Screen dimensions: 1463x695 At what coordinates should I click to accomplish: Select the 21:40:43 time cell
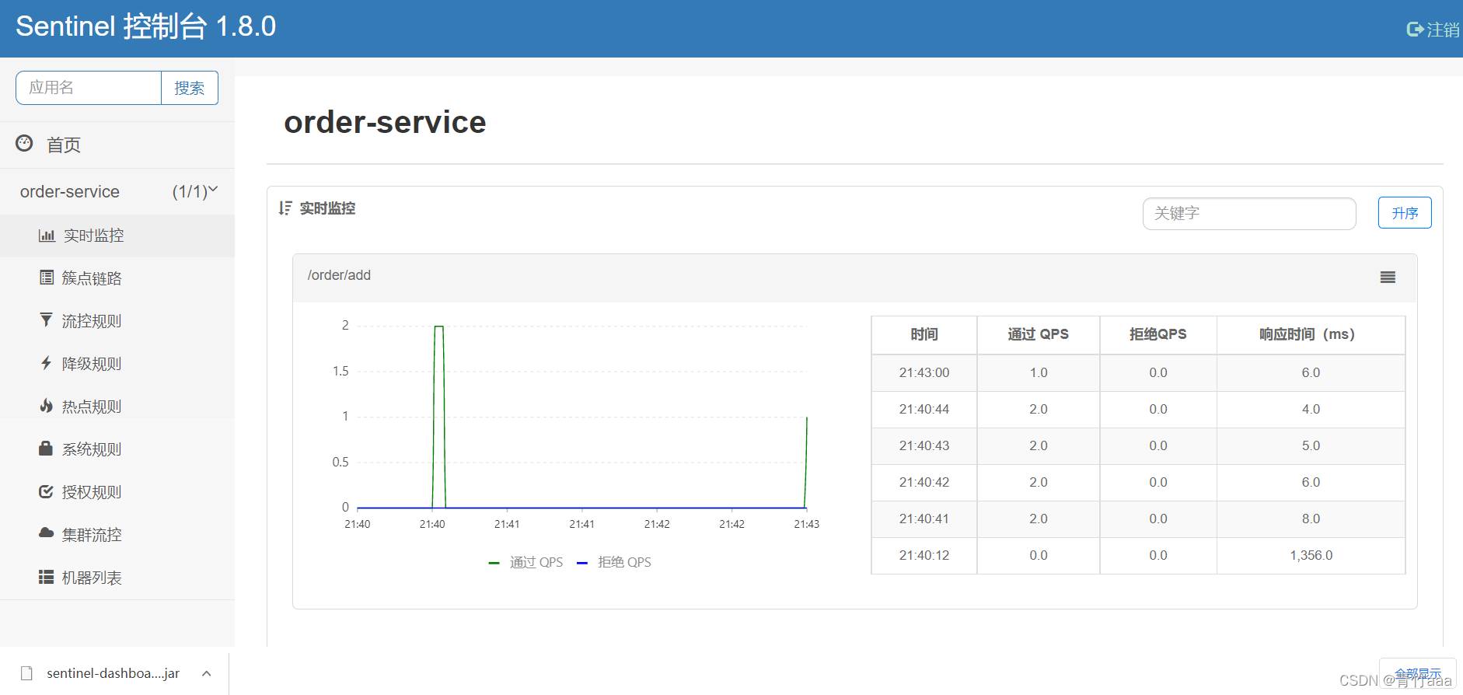(x=924, y=445)
